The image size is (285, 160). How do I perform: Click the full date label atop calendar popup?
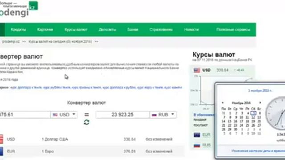point(260,91)
